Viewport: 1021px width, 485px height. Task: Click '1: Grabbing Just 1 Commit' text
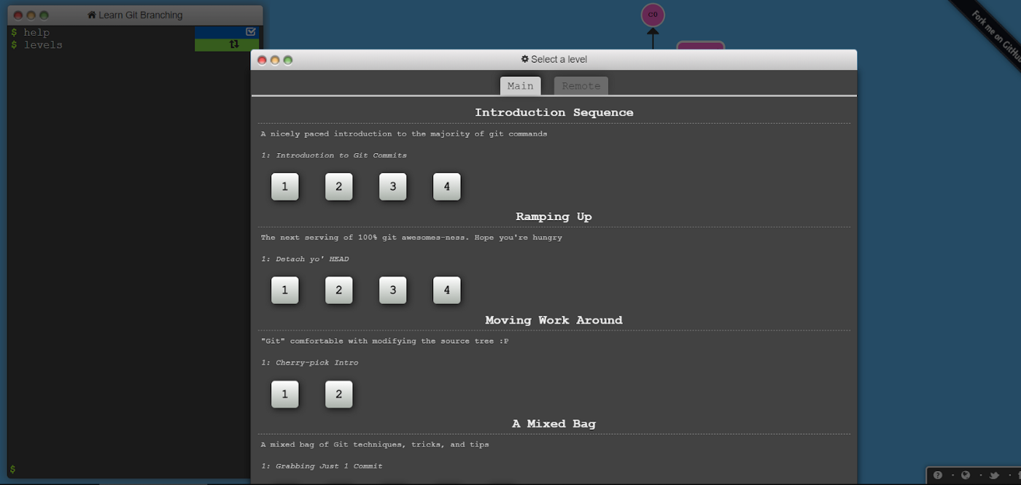click(322, 466)
